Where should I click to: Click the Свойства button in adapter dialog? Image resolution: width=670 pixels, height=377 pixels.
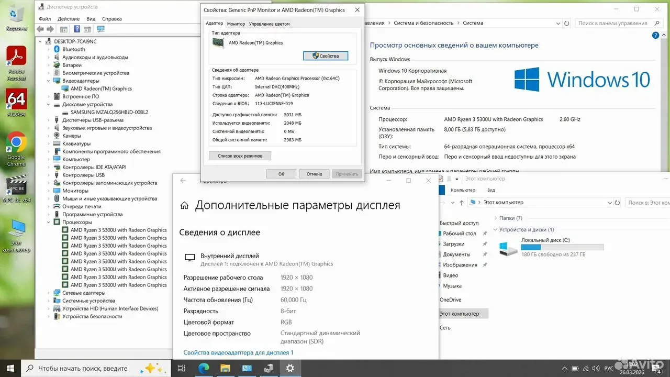tap(326, 56)
